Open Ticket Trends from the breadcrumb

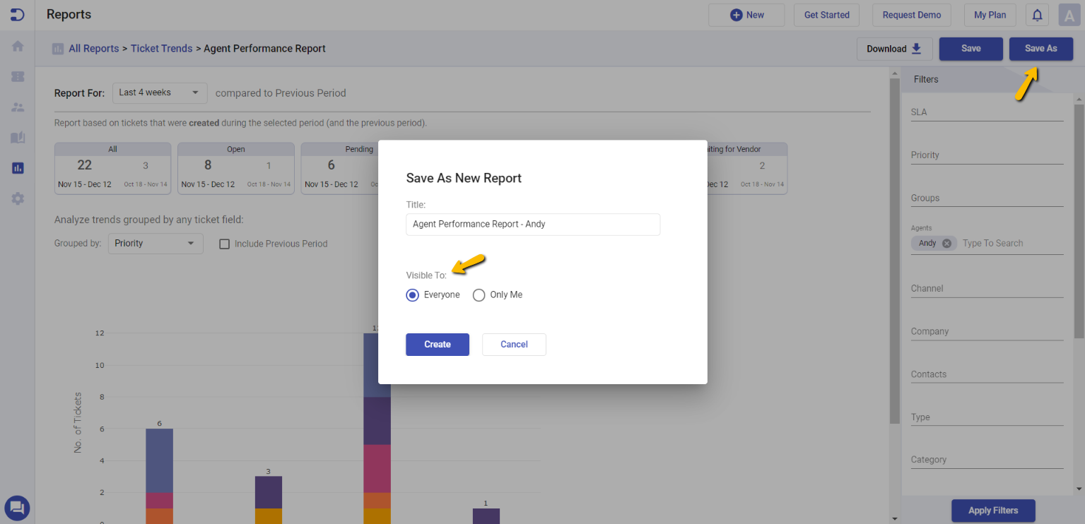pyautogui.click(x=161, y=48)
